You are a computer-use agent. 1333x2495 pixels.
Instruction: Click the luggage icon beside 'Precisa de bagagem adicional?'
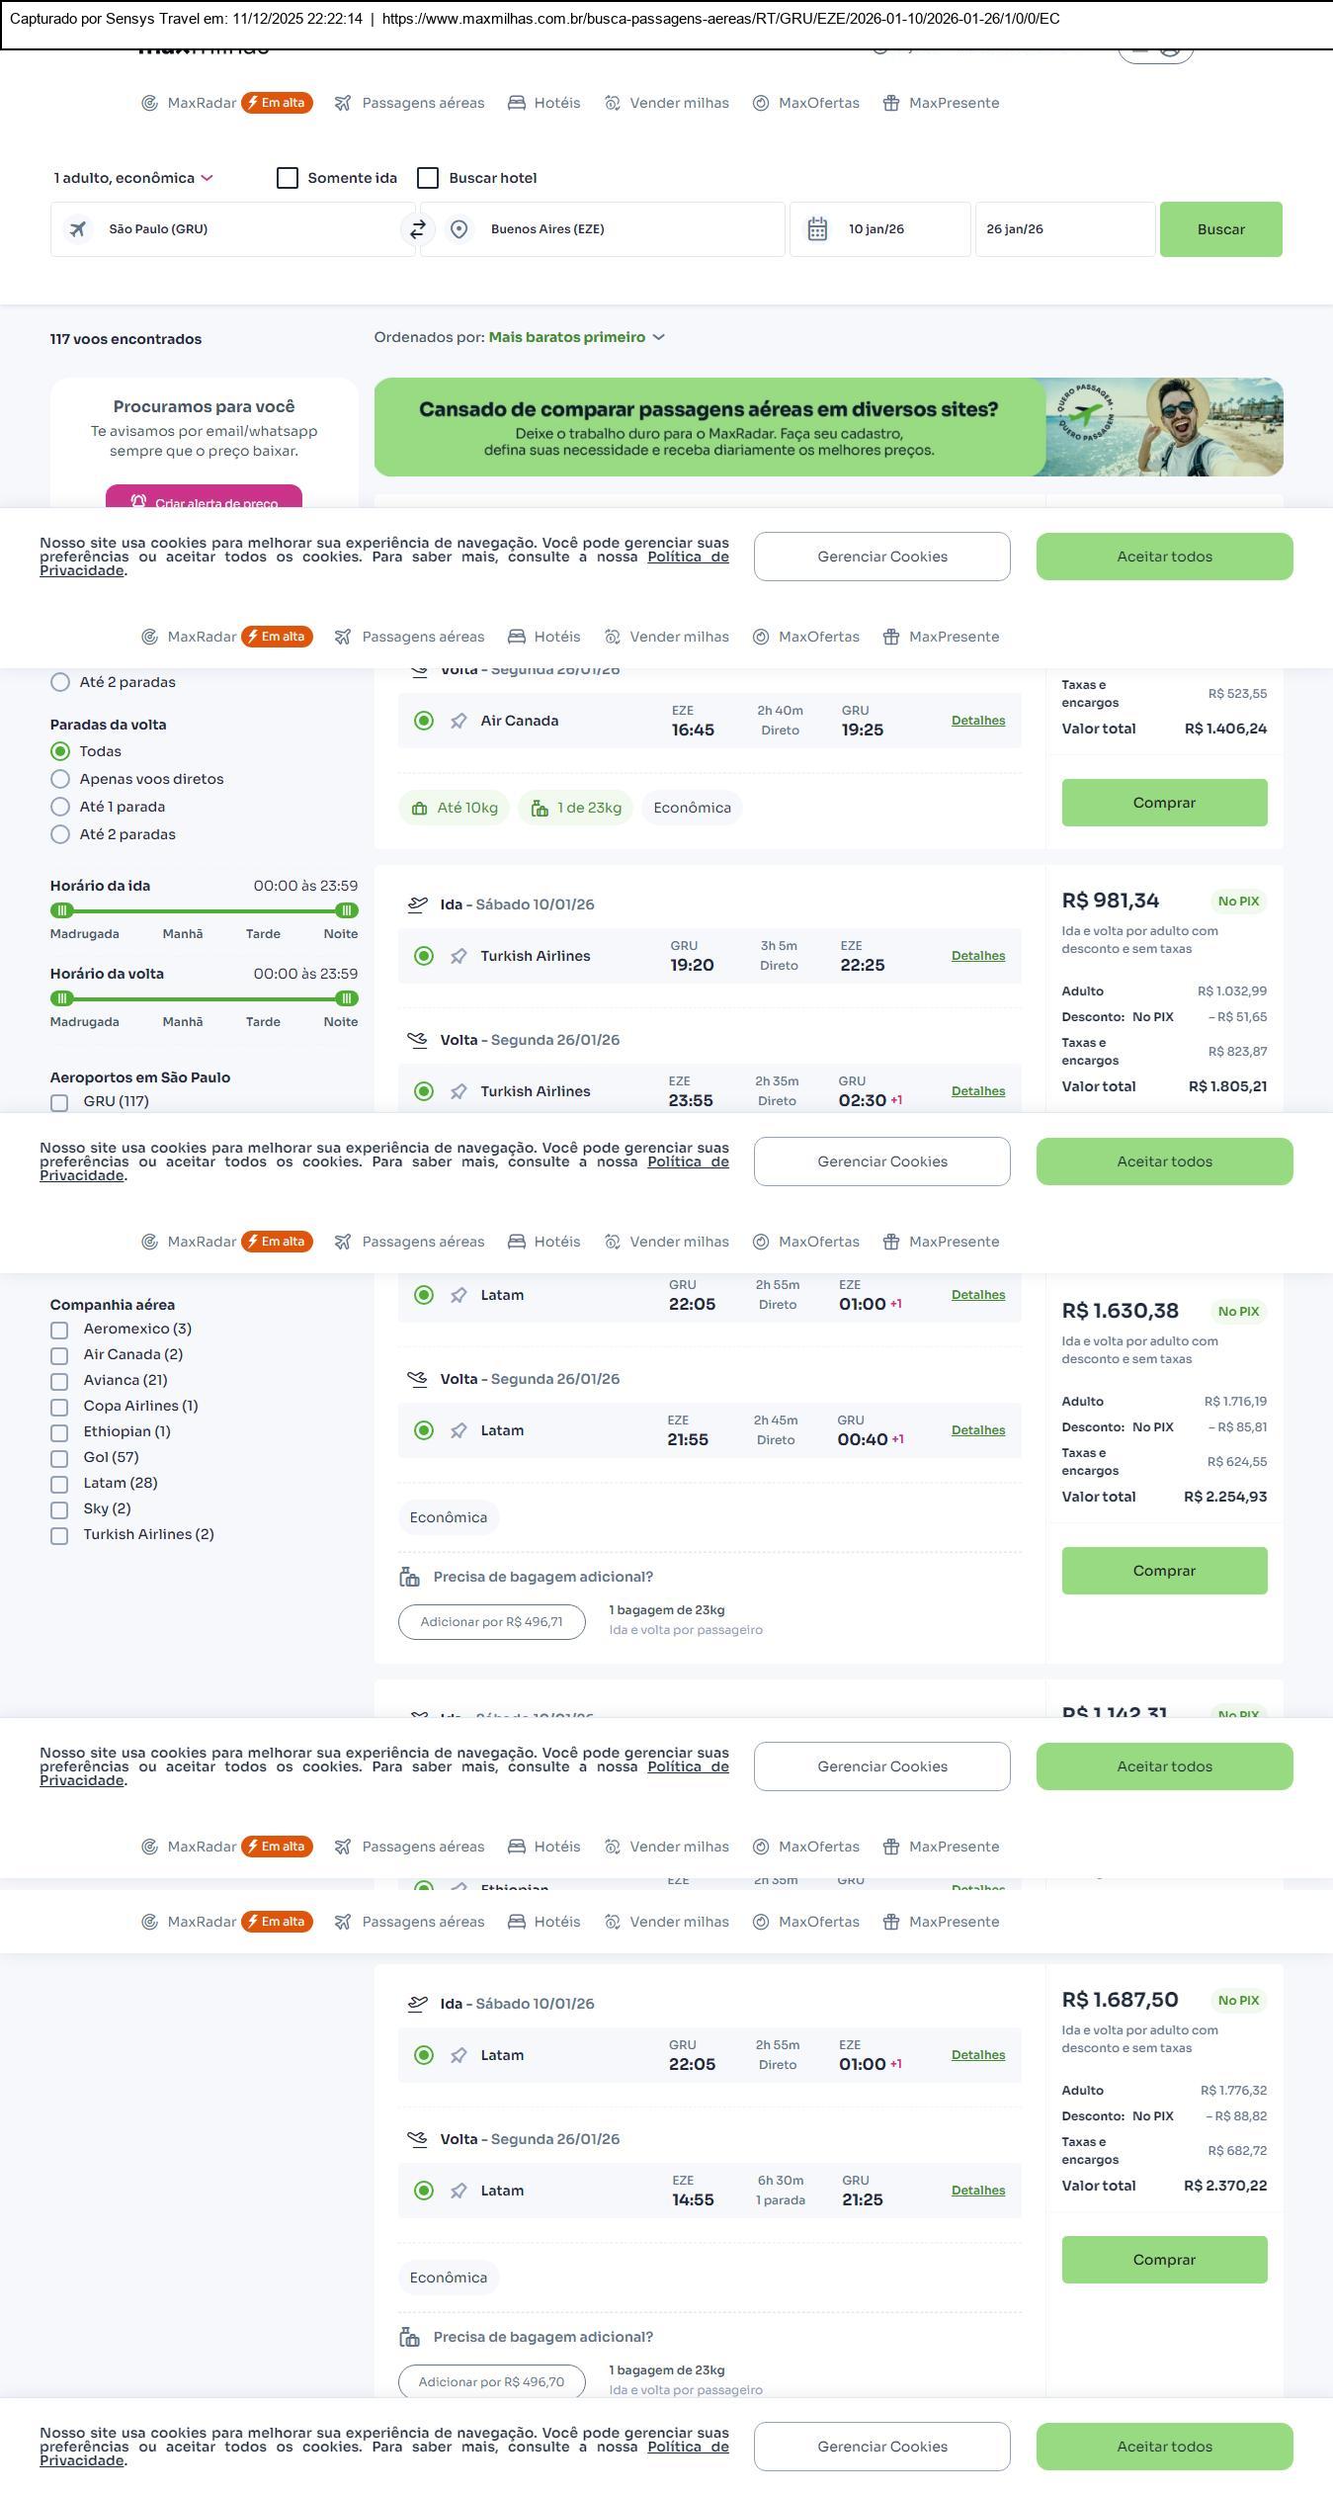point(409,1577)
